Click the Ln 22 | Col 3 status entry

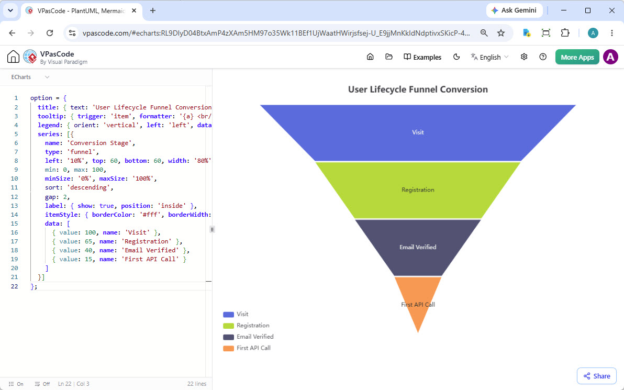[74, 384]
